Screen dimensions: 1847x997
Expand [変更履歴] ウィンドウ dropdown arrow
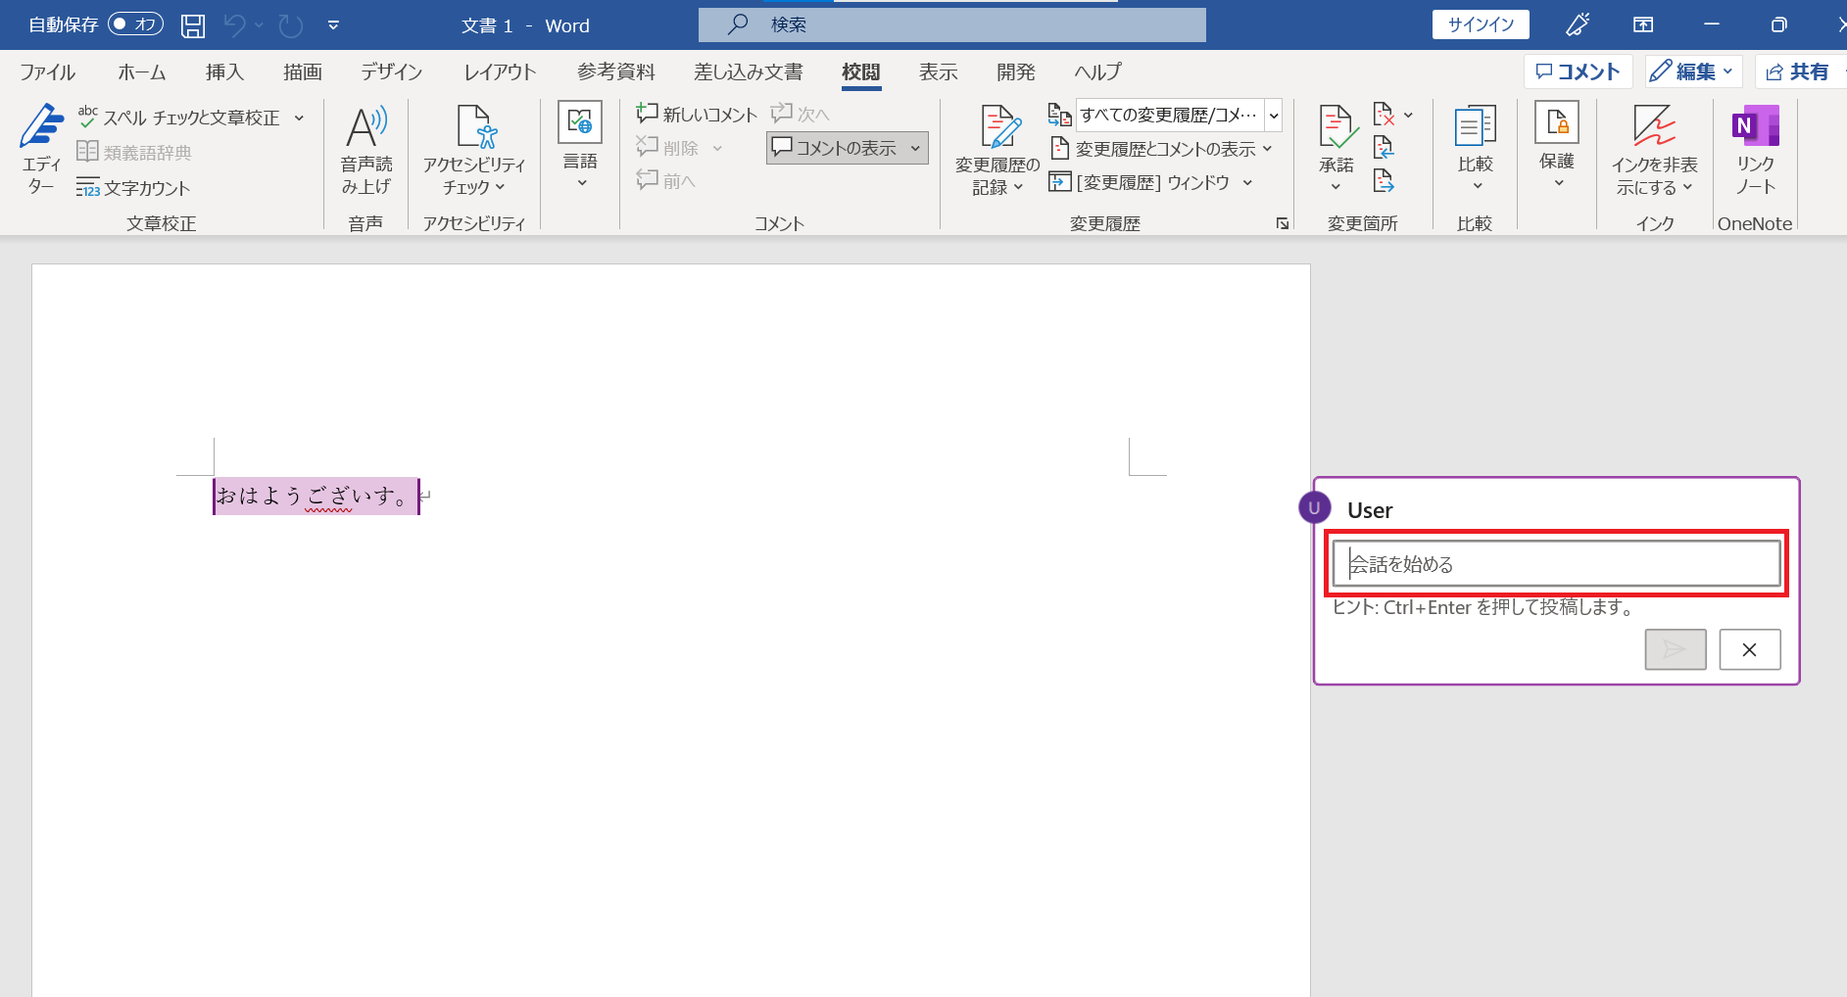(1247, 182)
